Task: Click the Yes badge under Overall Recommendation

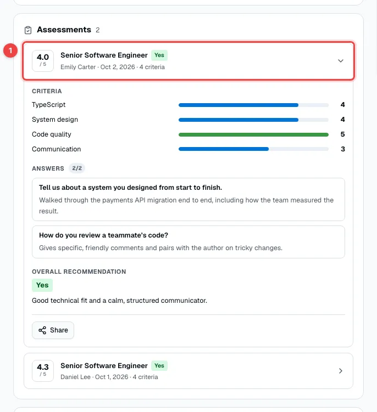Action: click(42, 285)
